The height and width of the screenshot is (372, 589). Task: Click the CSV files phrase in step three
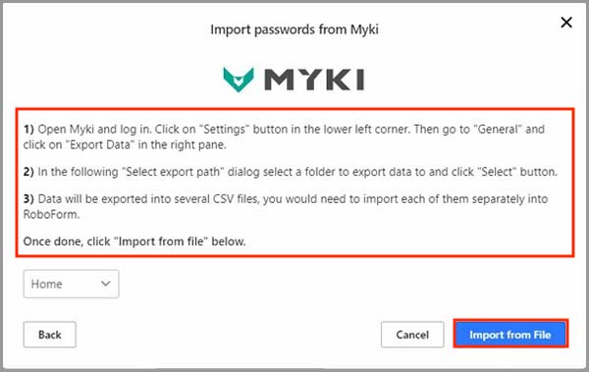(x=236, y=199)
